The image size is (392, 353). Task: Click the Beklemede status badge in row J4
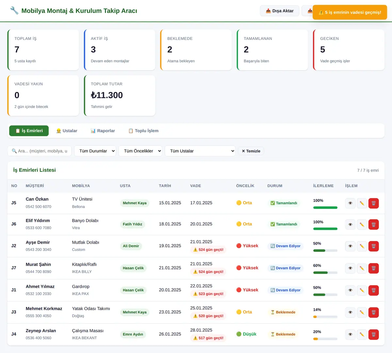(283, 334)
